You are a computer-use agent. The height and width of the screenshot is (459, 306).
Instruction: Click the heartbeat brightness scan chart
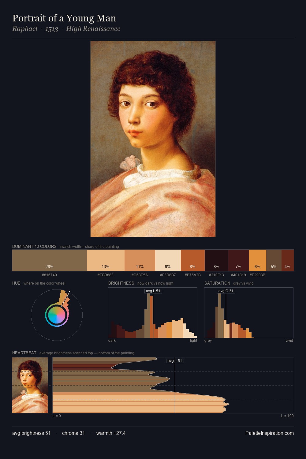click(173, 385)
